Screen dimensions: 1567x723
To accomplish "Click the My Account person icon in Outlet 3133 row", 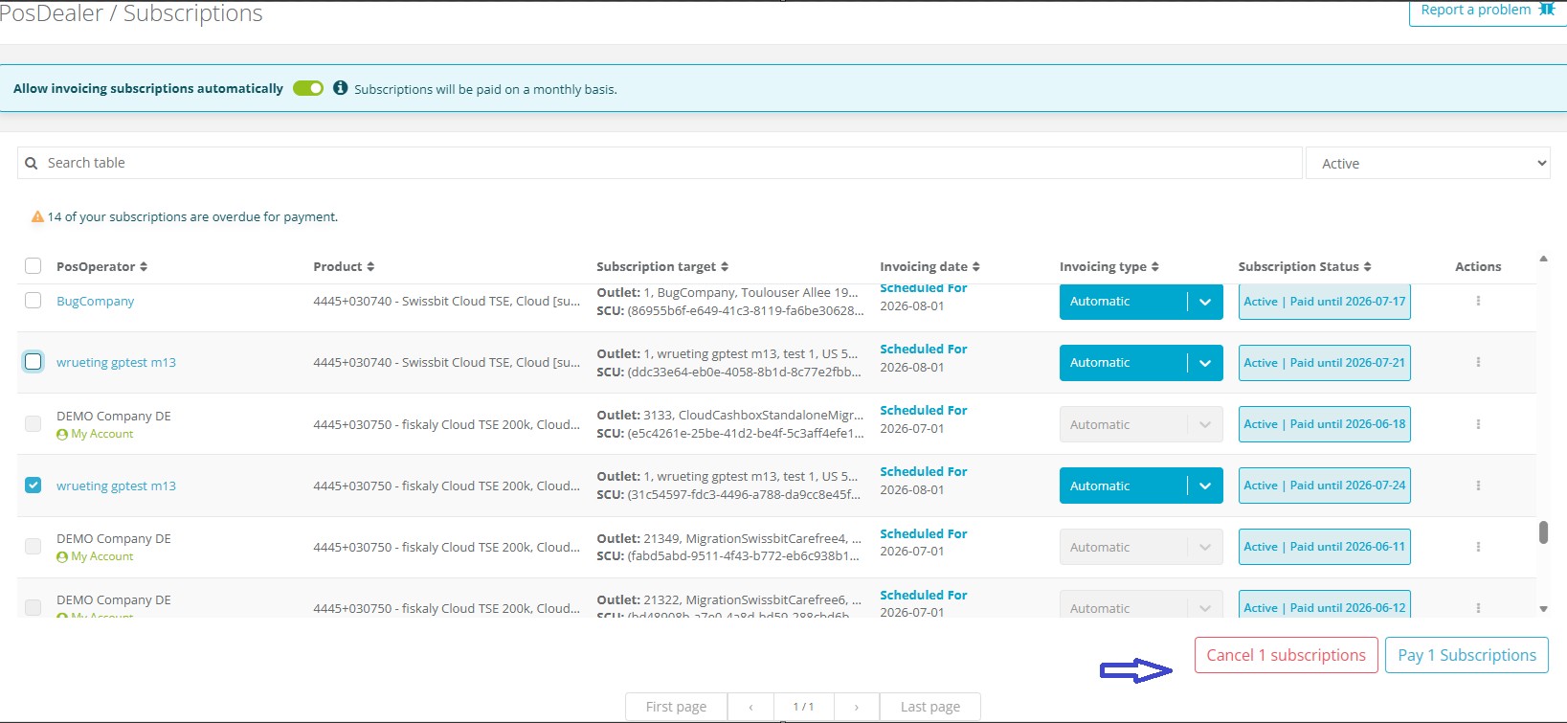I will [62, 435].
